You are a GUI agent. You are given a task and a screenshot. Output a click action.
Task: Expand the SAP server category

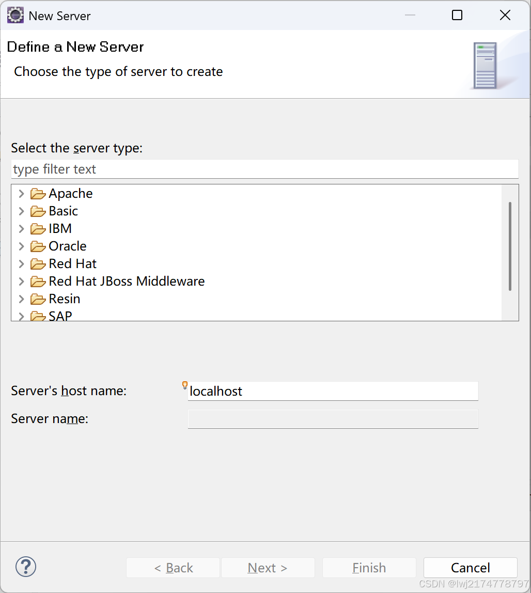(22, 316)
